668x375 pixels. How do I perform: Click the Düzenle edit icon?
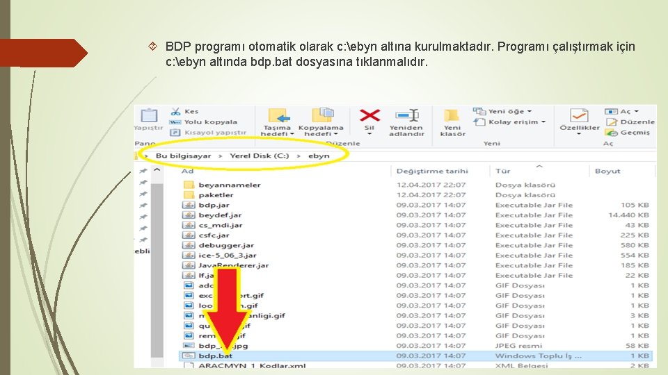[x=612, y=122]
